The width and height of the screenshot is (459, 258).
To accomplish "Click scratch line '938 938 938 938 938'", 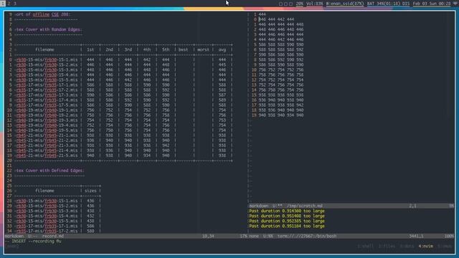I will point(280,95).
